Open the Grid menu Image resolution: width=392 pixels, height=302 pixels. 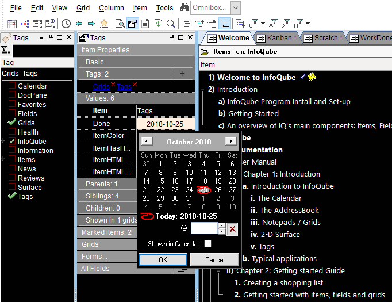click(x=83, y=8)
